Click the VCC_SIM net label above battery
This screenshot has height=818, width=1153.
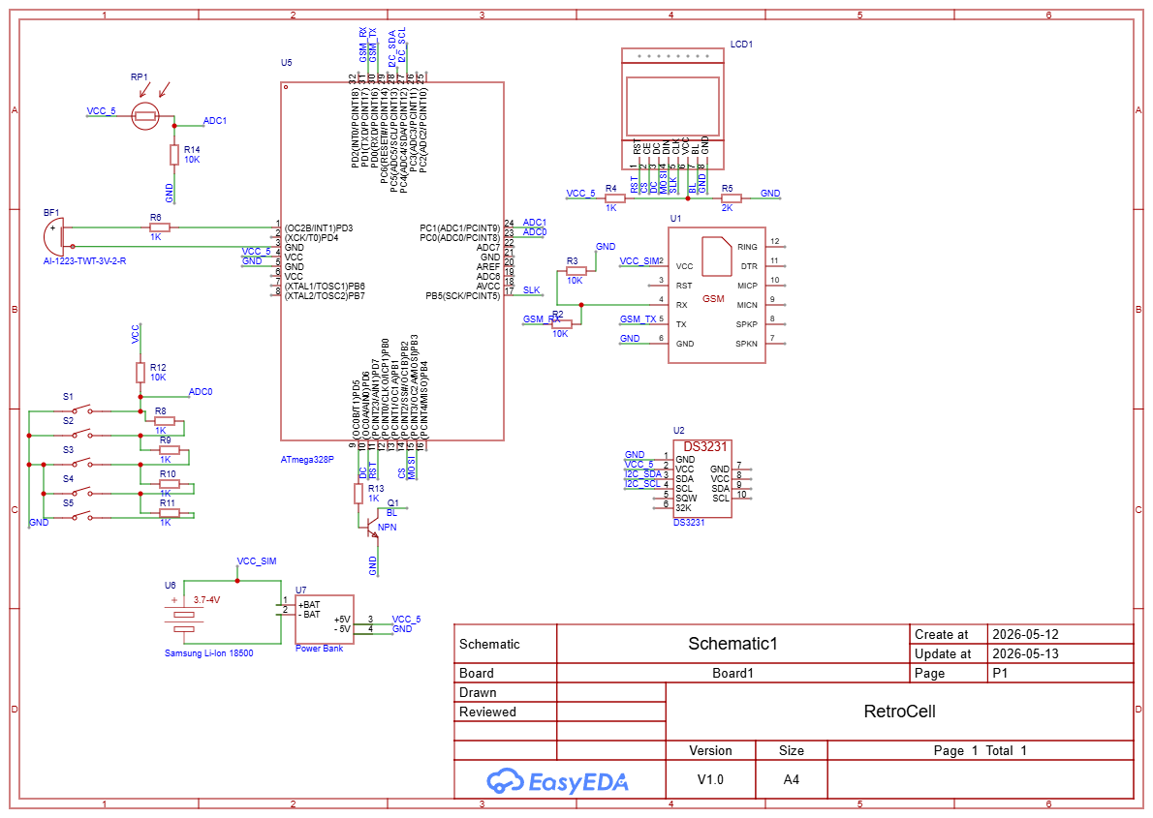257,560
